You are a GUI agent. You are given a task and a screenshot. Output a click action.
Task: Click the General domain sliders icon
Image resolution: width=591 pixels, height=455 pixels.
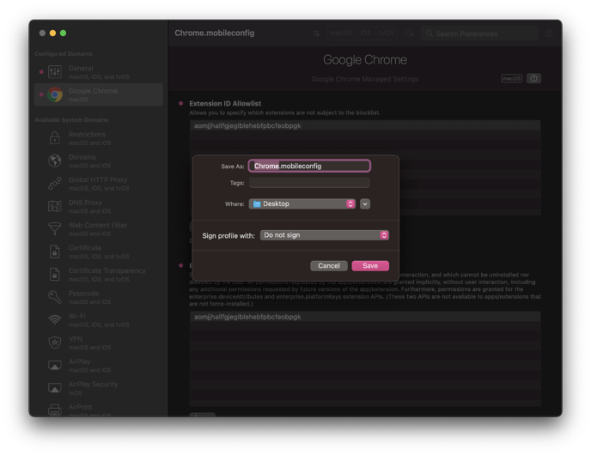pos(55,71)
